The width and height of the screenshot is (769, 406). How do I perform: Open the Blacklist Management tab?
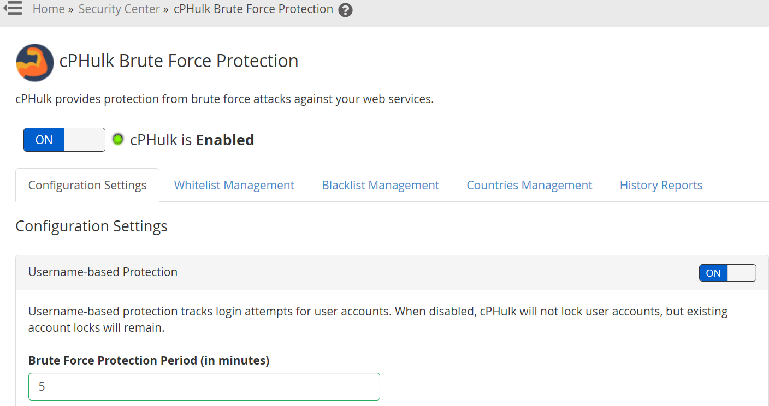[x=381, y=185]
